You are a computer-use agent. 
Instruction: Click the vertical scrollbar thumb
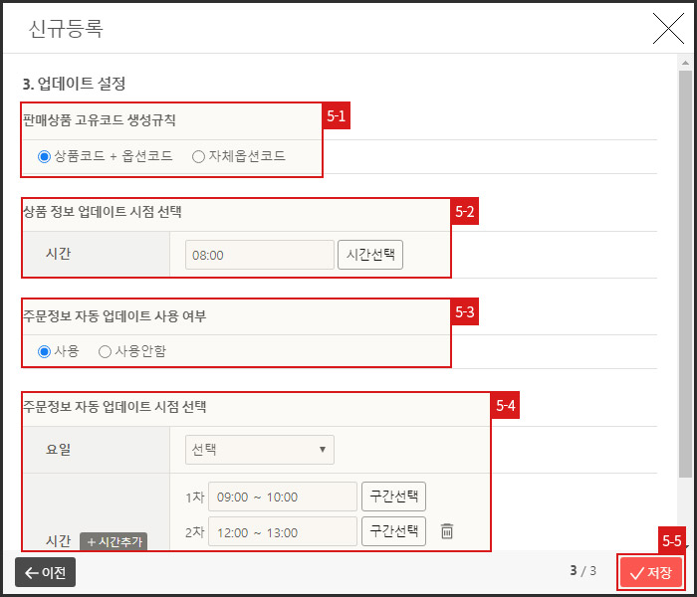[685, 274]
